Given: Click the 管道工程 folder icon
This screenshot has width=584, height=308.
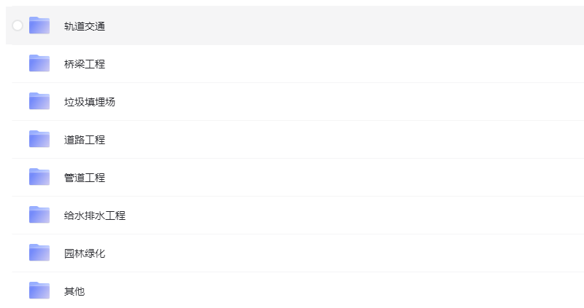Looking at the screenshot, I should coord(39,177).
